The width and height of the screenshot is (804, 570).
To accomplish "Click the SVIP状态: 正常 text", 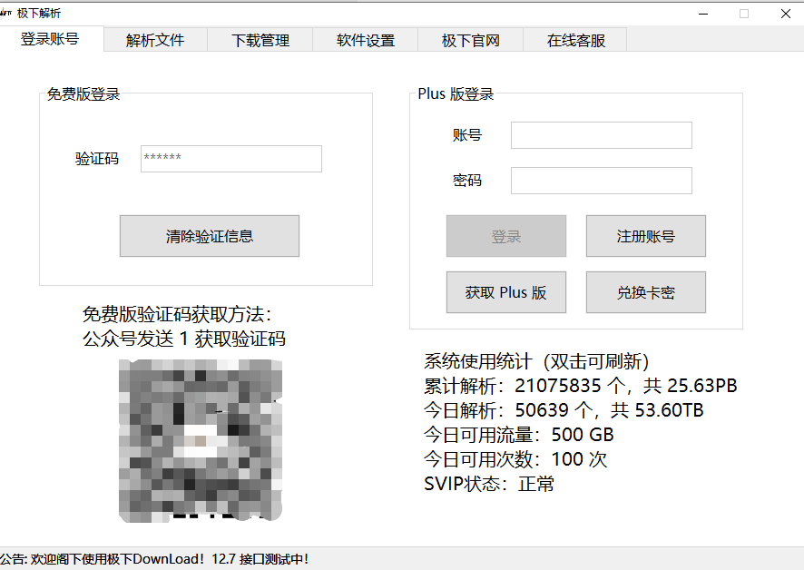I will (489, 484).
